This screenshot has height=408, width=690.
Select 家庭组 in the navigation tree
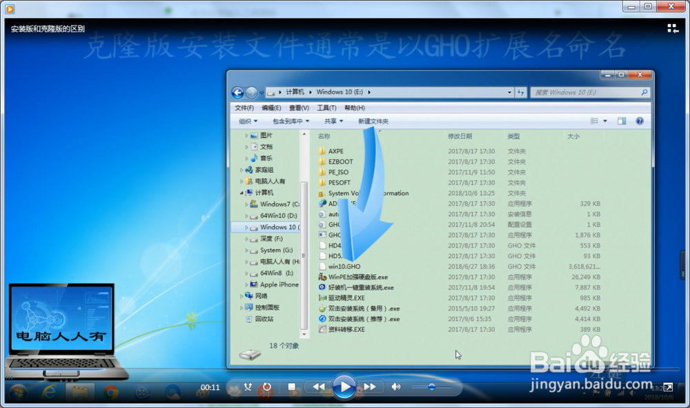tap(264, 169)
